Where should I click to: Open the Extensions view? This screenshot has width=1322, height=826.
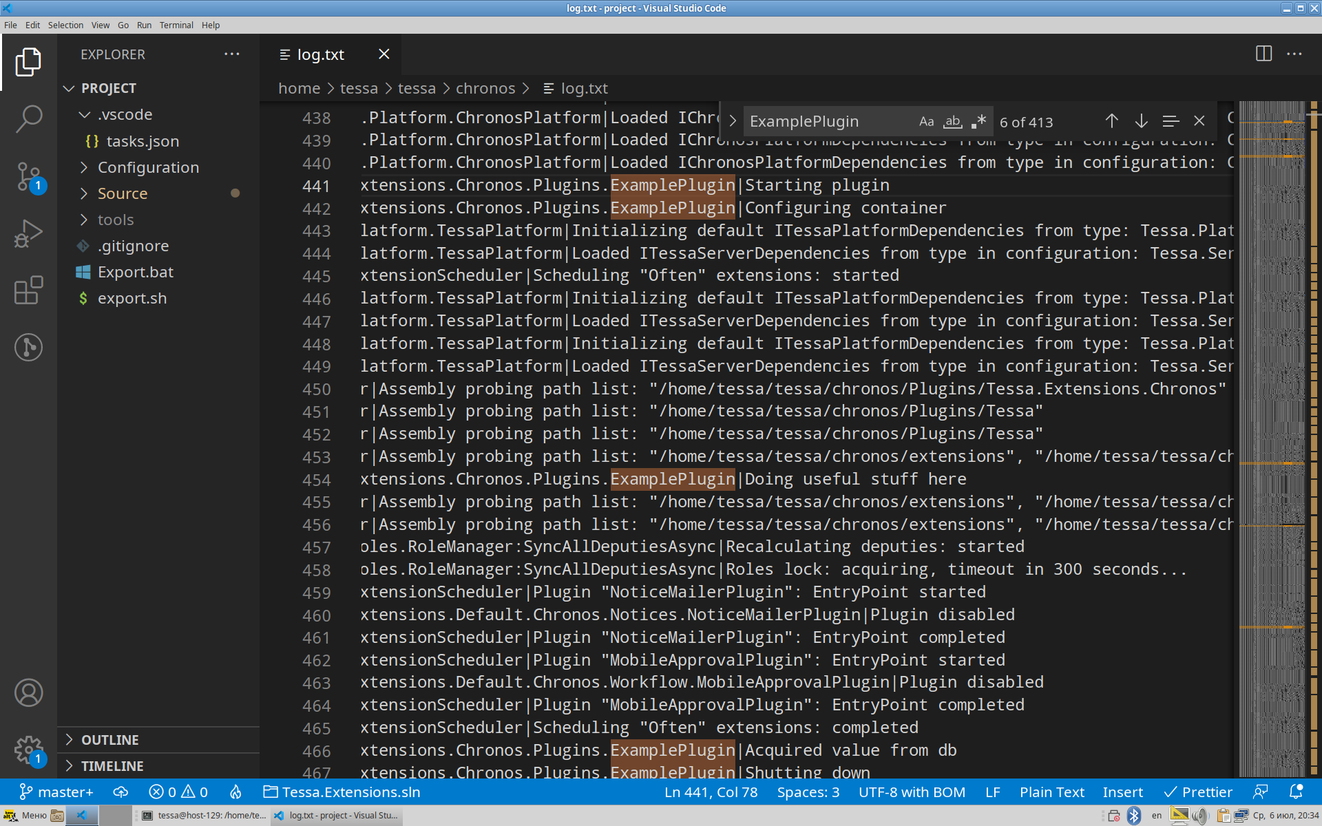(28, 290)
